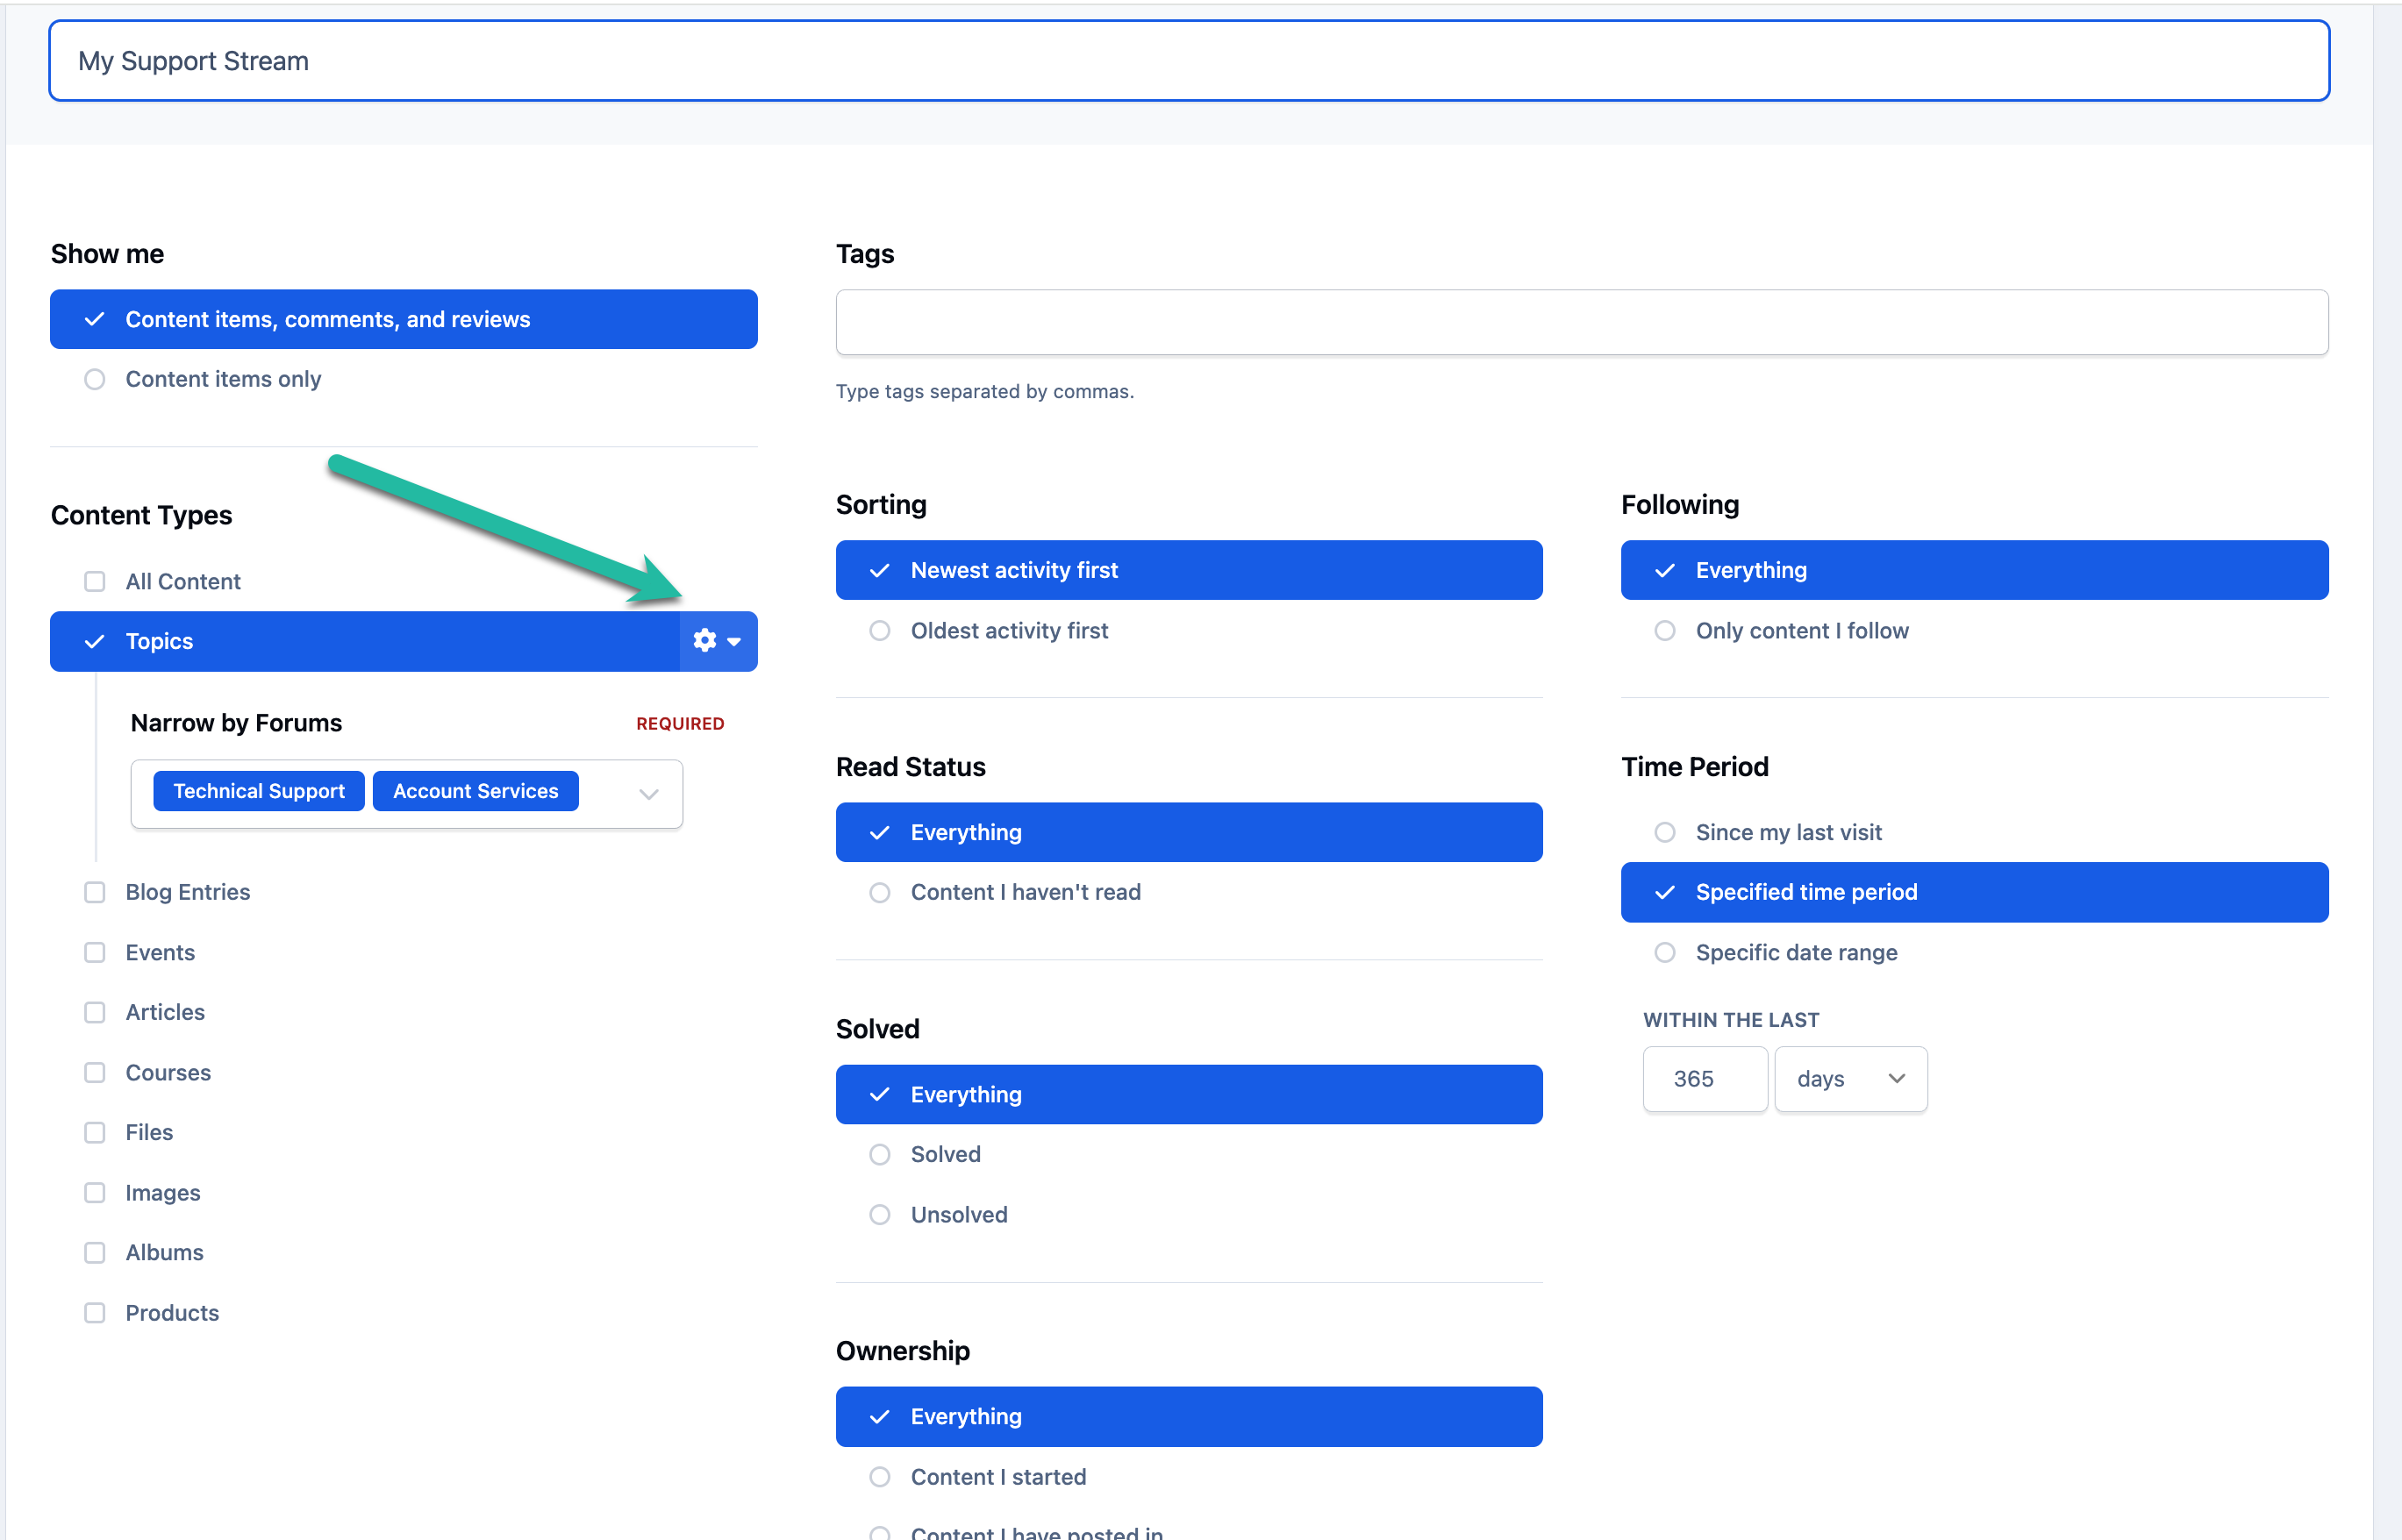This screenshot has height=1540, width=2402.
Task: Check the Files checkbox
Action: point(94,1132)
